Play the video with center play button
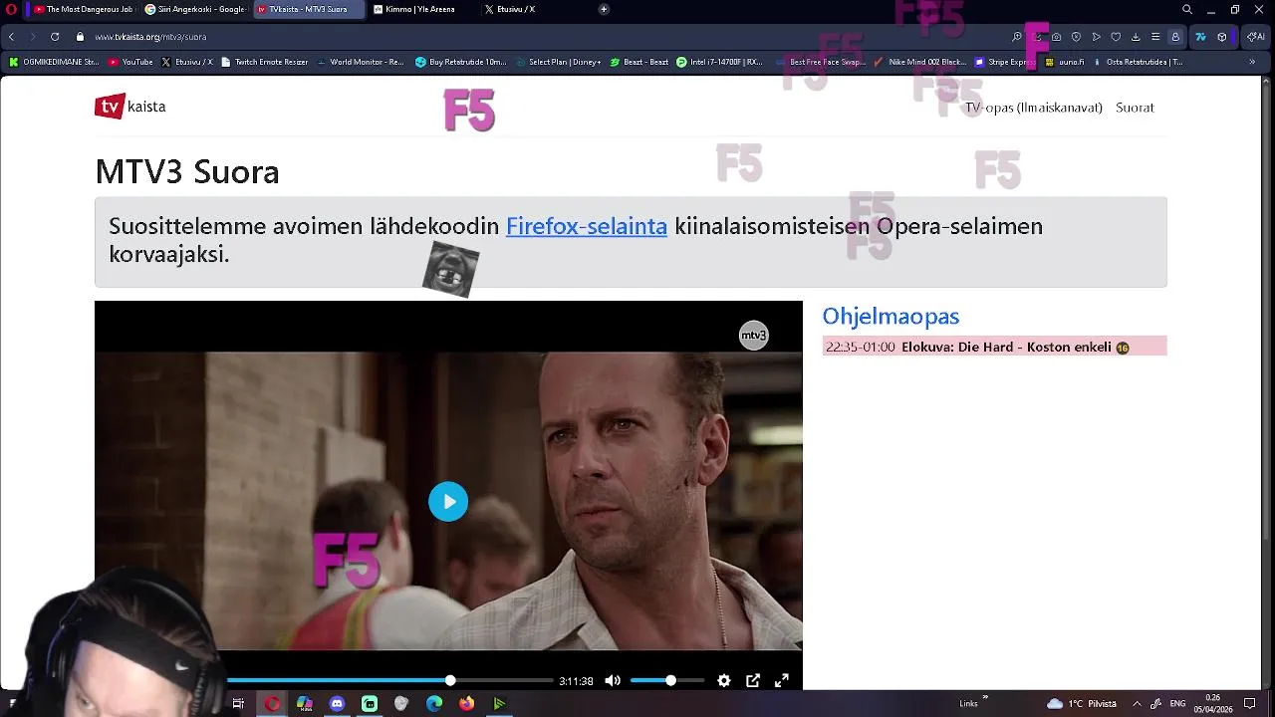The height and width of the screenshot is (717, 1275). pos(448,502)
